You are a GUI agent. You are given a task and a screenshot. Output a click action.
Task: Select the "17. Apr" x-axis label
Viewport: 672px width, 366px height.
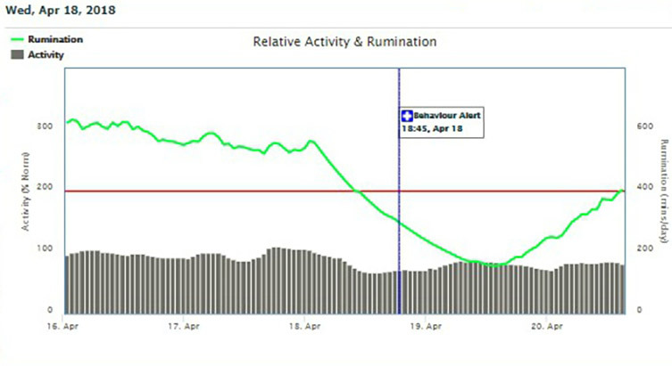coord(184,326)
